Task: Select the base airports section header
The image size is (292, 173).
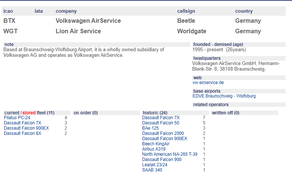Action: pyautogui.click(x=239, y=91)
